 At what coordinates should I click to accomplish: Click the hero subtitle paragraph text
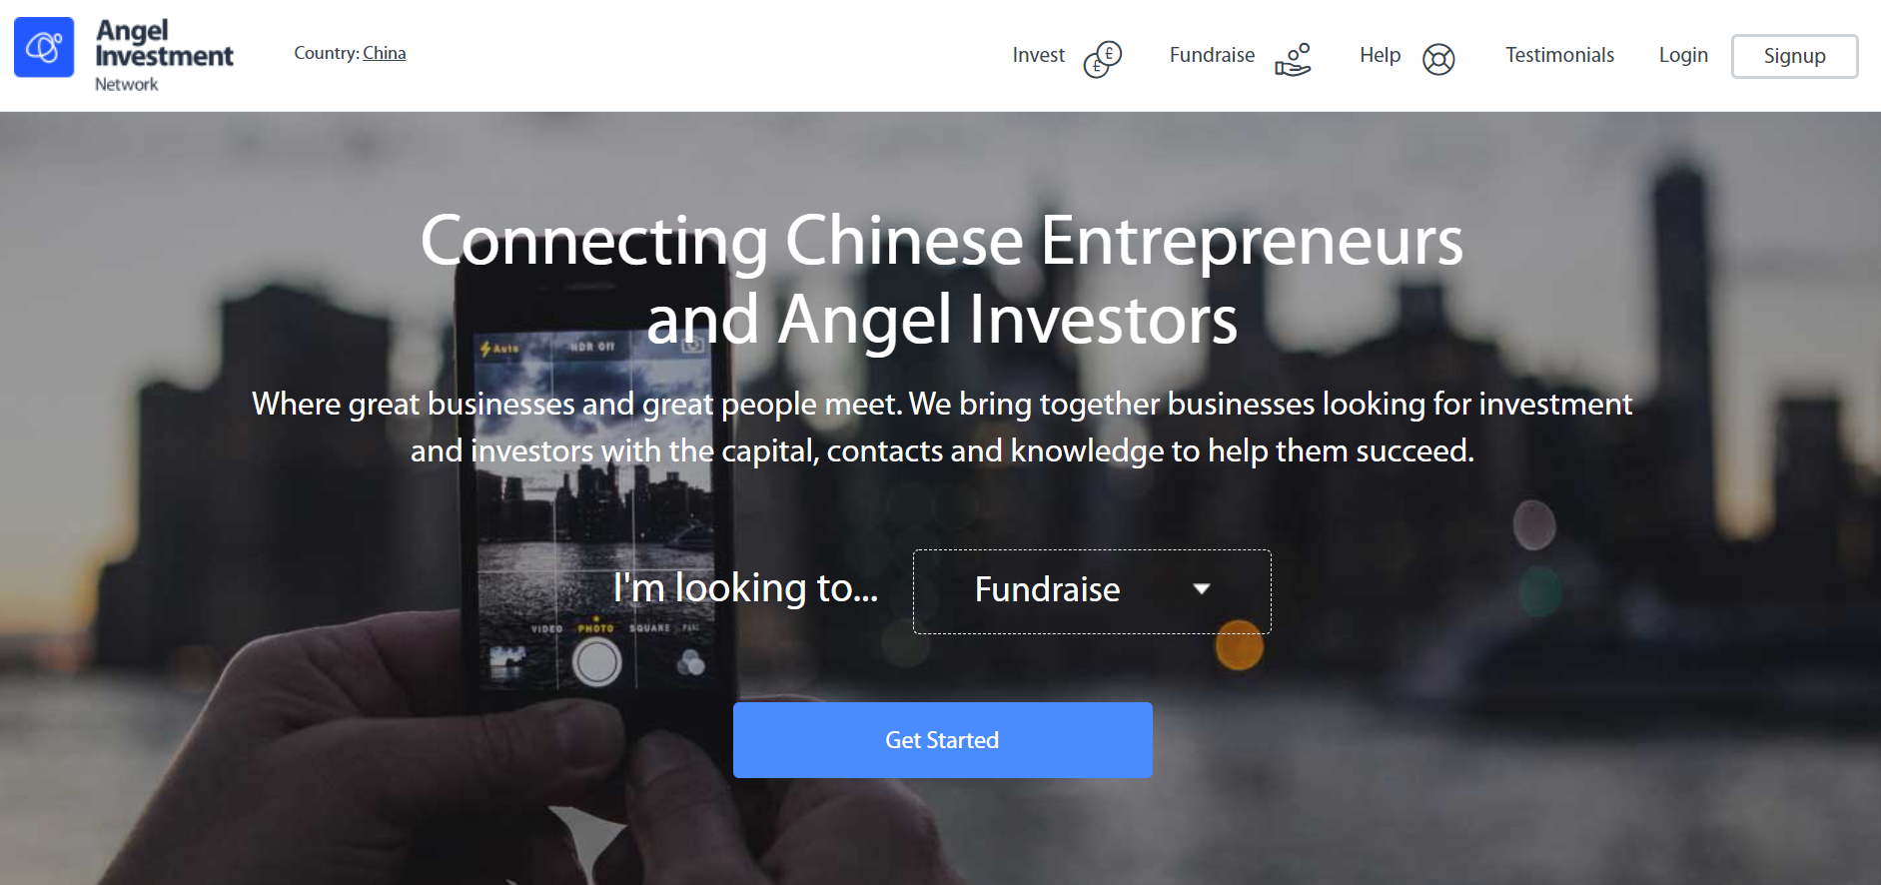(942, 427)
